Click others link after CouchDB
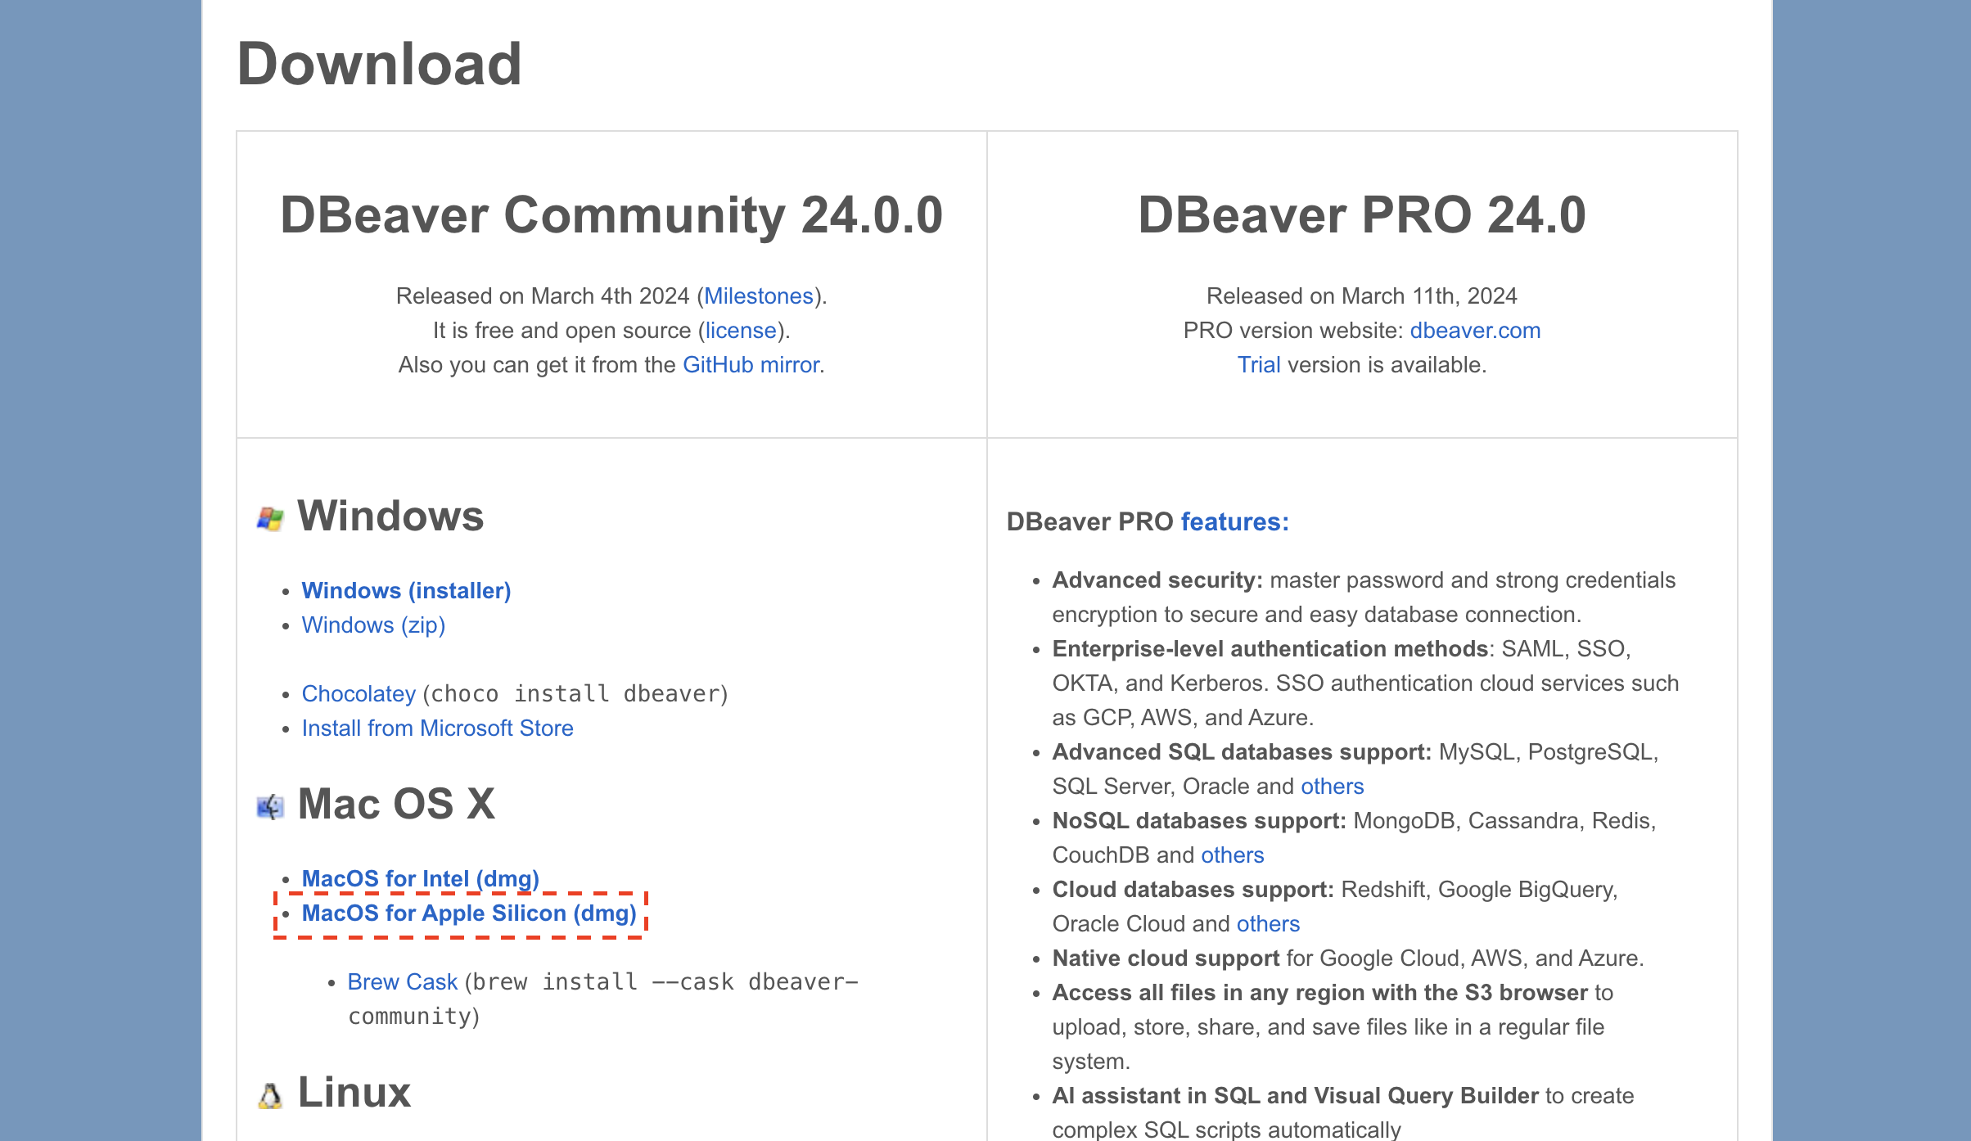1971x1141 pixels. 1232,855
